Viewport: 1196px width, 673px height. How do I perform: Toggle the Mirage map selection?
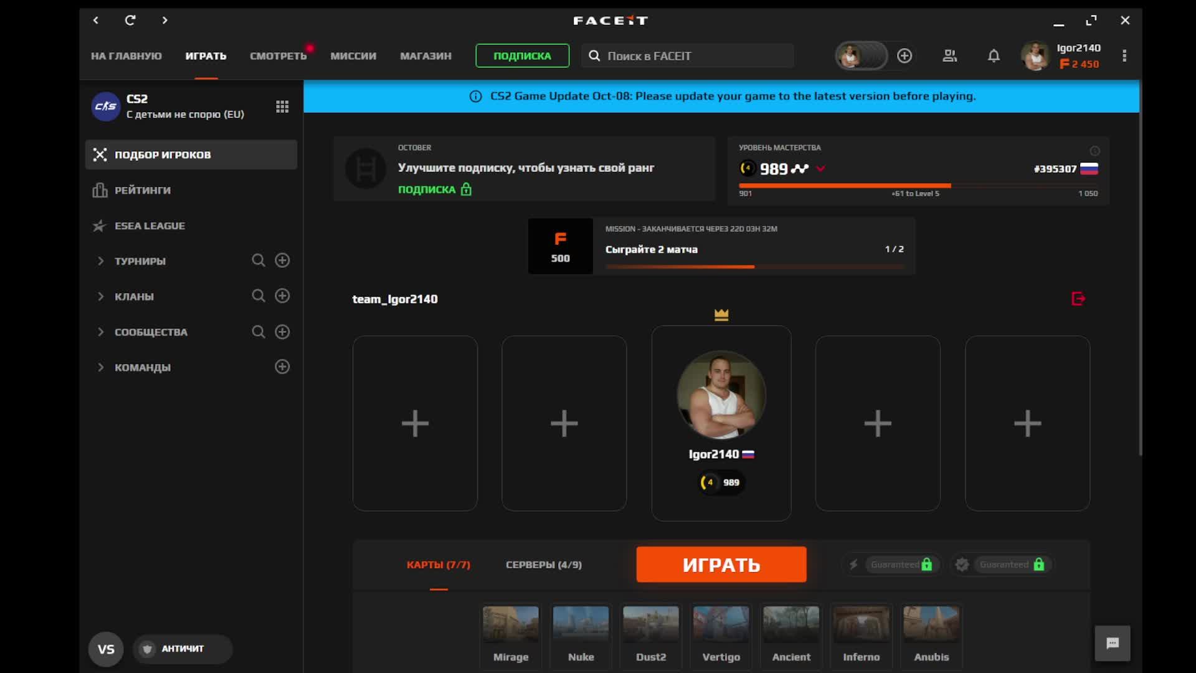511,634
